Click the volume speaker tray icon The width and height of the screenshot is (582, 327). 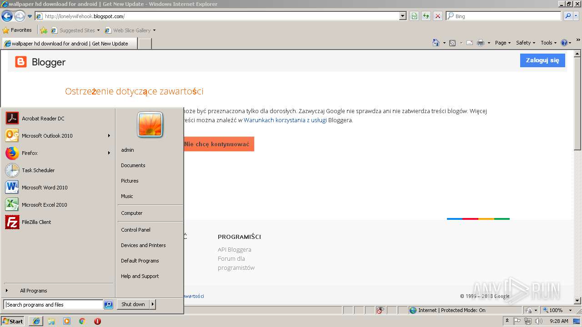coord(539,321)
